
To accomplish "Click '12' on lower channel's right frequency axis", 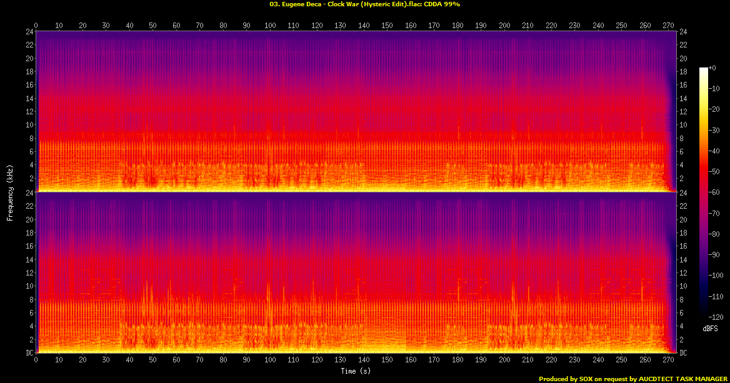I will (x=683, y=272).
